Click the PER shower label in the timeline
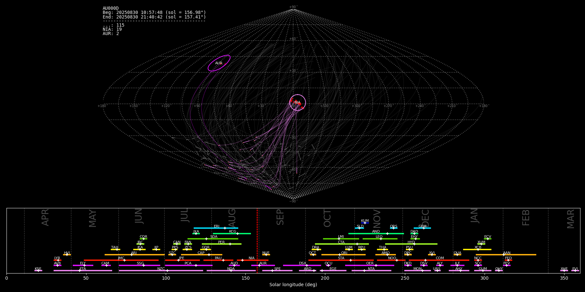The image size is (585, 292). [x=221, y=242]
